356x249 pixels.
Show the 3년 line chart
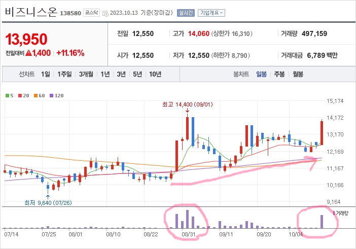click(121, 74)
